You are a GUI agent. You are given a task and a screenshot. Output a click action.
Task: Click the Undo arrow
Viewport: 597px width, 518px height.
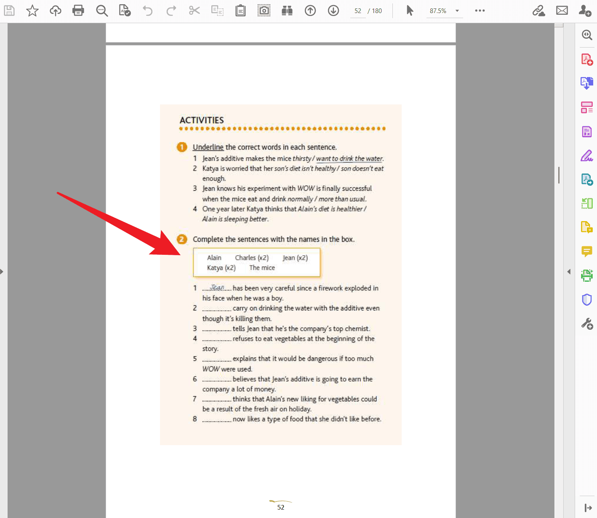pos(147,11)
